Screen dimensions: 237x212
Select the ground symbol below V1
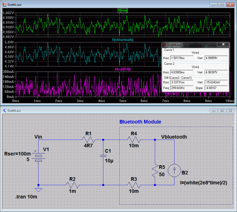click(38, 189)
